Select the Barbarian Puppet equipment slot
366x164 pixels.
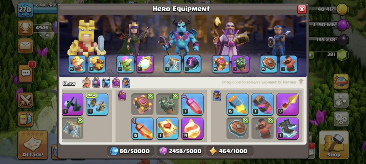point(77,64)
